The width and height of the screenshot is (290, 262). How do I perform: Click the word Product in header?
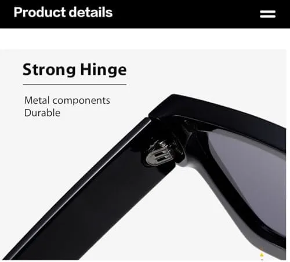tap(40, 12)
